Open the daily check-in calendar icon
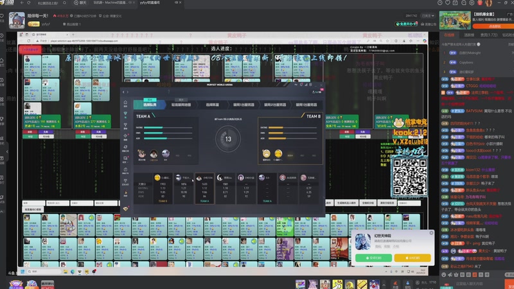This screenshot has width=514, height=289. (456, 3)
